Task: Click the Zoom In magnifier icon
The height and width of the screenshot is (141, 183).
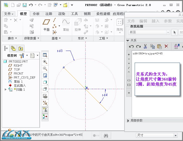Action: (x=45, y=62)
